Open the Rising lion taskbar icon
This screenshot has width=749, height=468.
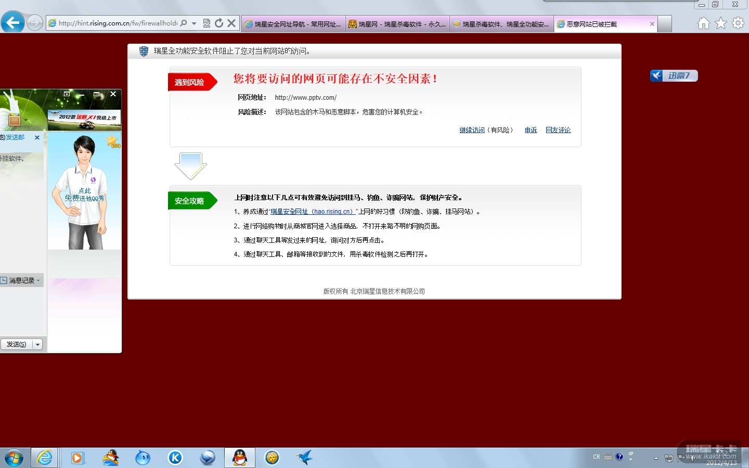272,458
